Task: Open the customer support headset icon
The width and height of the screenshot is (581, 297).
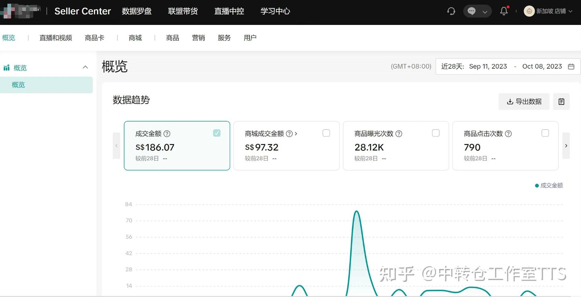Action: pos(451,11)
